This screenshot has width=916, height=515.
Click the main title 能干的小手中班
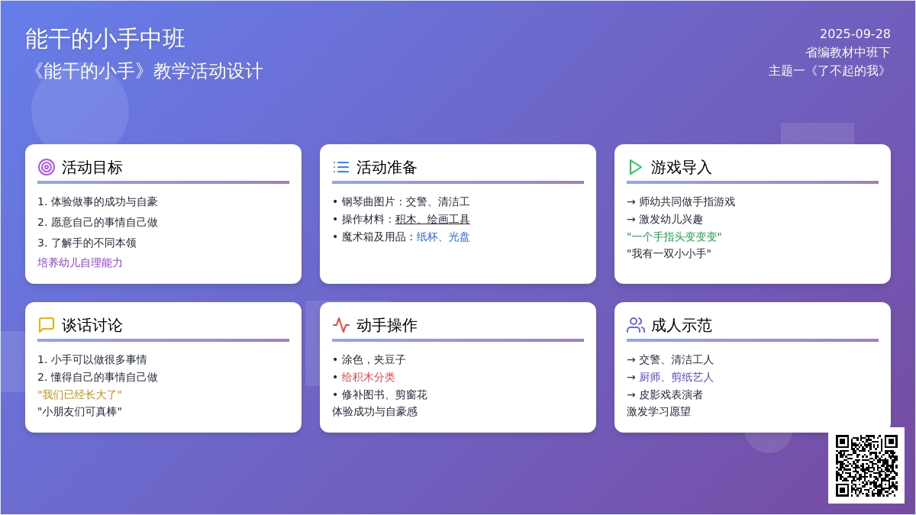pyautogui.click(x=105, y=38)
